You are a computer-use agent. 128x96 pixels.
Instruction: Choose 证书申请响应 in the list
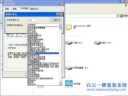43,75
